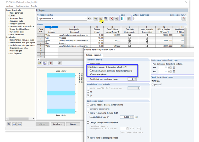Click the middle glass layer in the preview

[x=61, y=93]
